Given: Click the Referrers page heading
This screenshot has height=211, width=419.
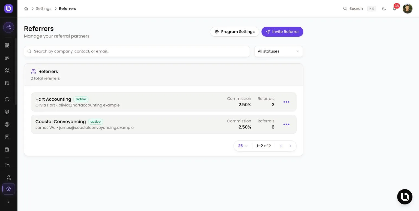Looking at the screenshot, I should point(39,29).
